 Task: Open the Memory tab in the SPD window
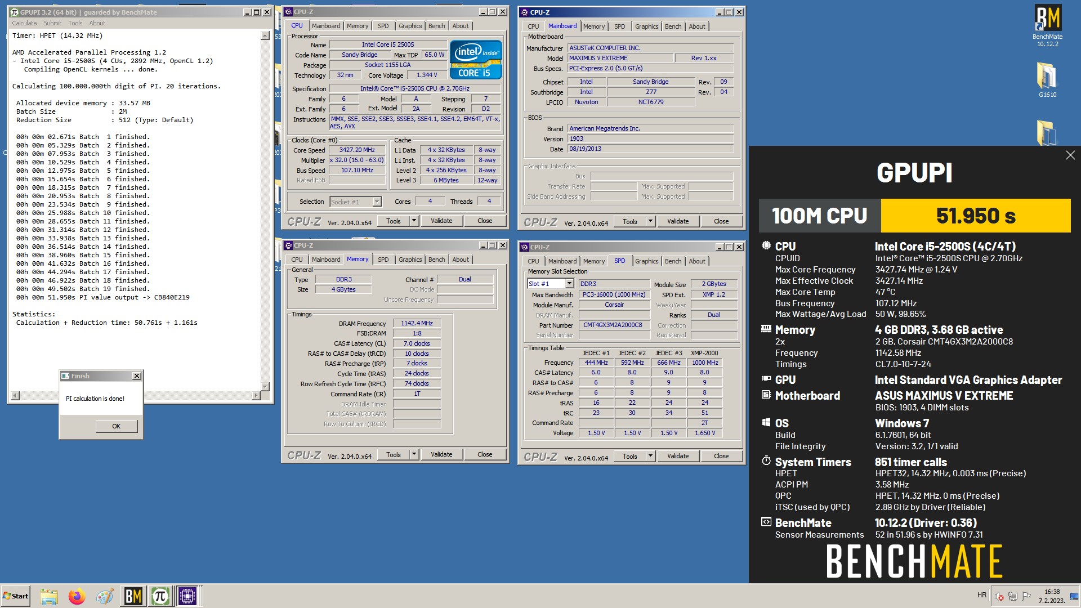594,261
